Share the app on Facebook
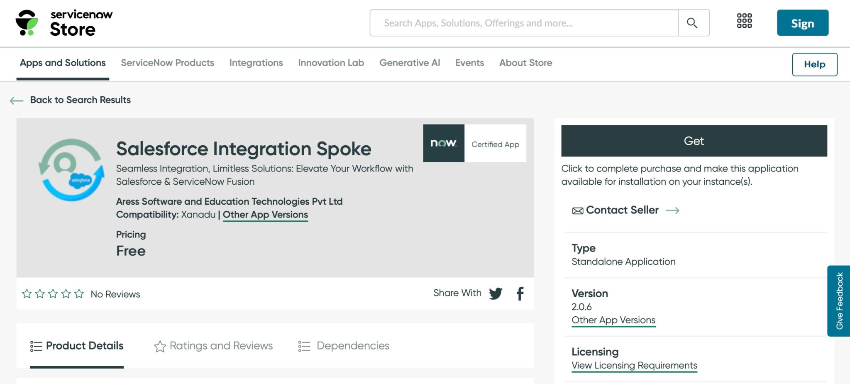850x384 pixels. (x=520, y=294)
